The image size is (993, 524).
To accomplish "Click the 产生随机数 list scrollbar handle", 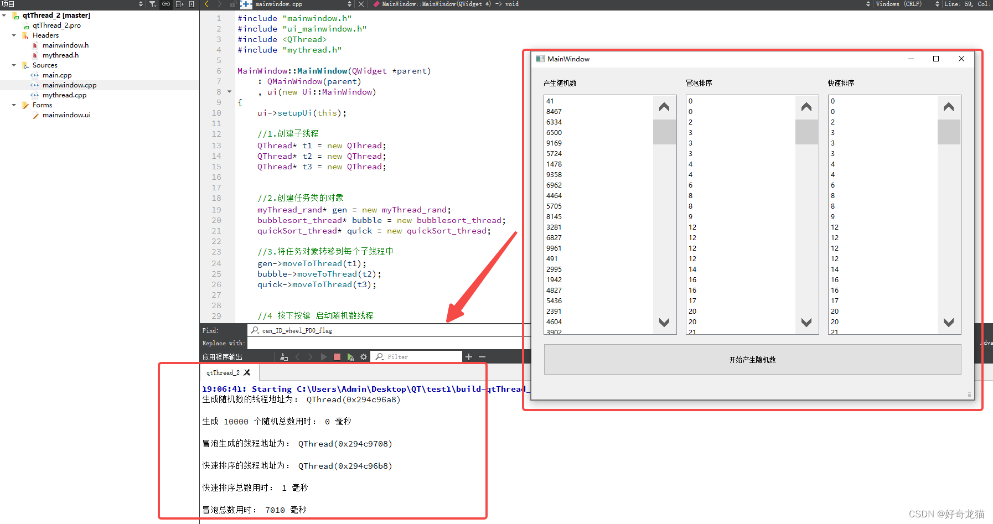I will 664,132.
